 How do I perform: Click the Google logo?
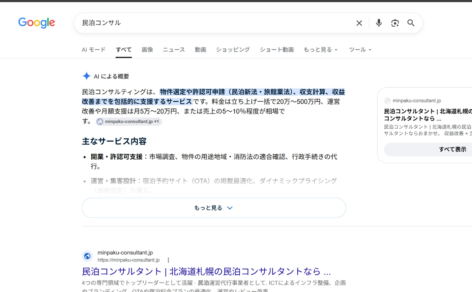click(36, 23)
